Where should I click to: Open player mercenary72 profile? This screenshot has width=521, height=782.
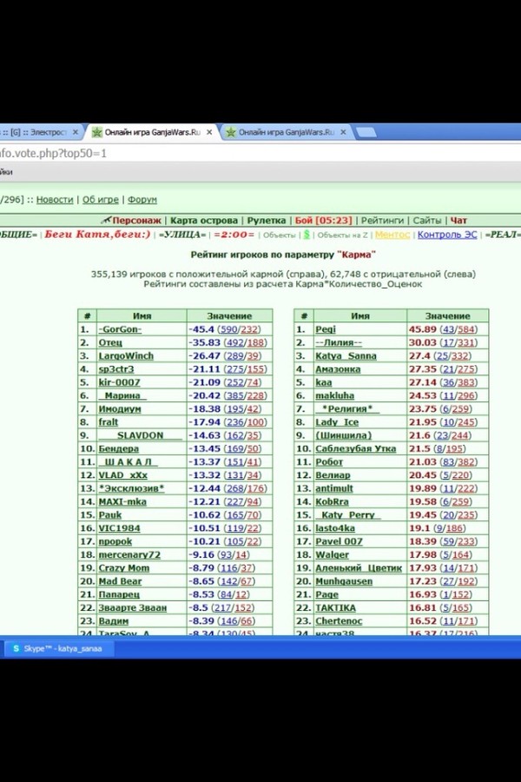click(129, 554)
